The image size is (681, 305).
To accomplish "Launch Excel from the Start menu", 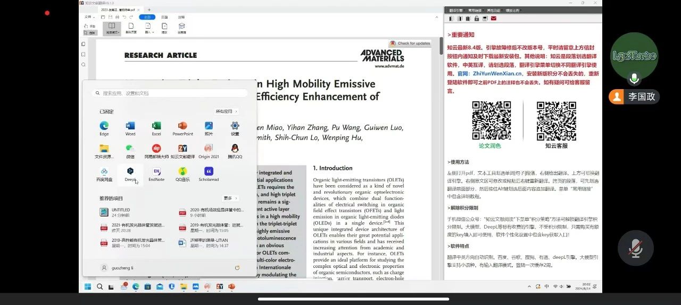I will pyautogui.click(x=156, y=128).
